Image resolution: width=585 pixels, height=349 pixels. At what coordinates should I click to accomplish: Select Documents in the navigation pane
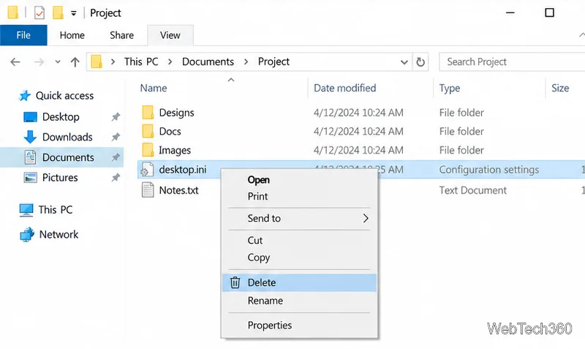coord(68,157)
